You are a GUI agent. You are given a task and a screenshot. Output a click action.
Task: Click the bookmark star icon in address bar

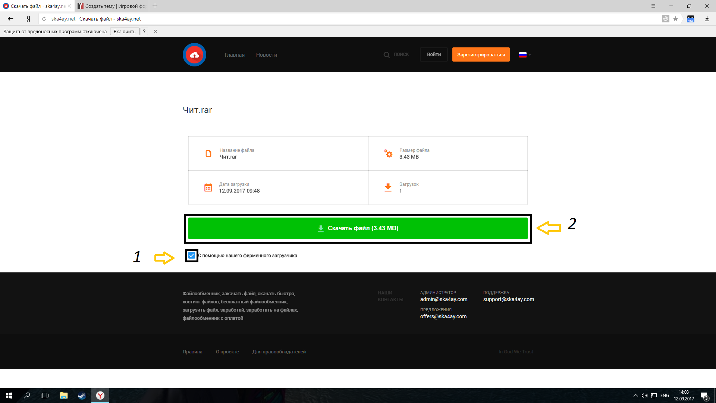(675, 19)
